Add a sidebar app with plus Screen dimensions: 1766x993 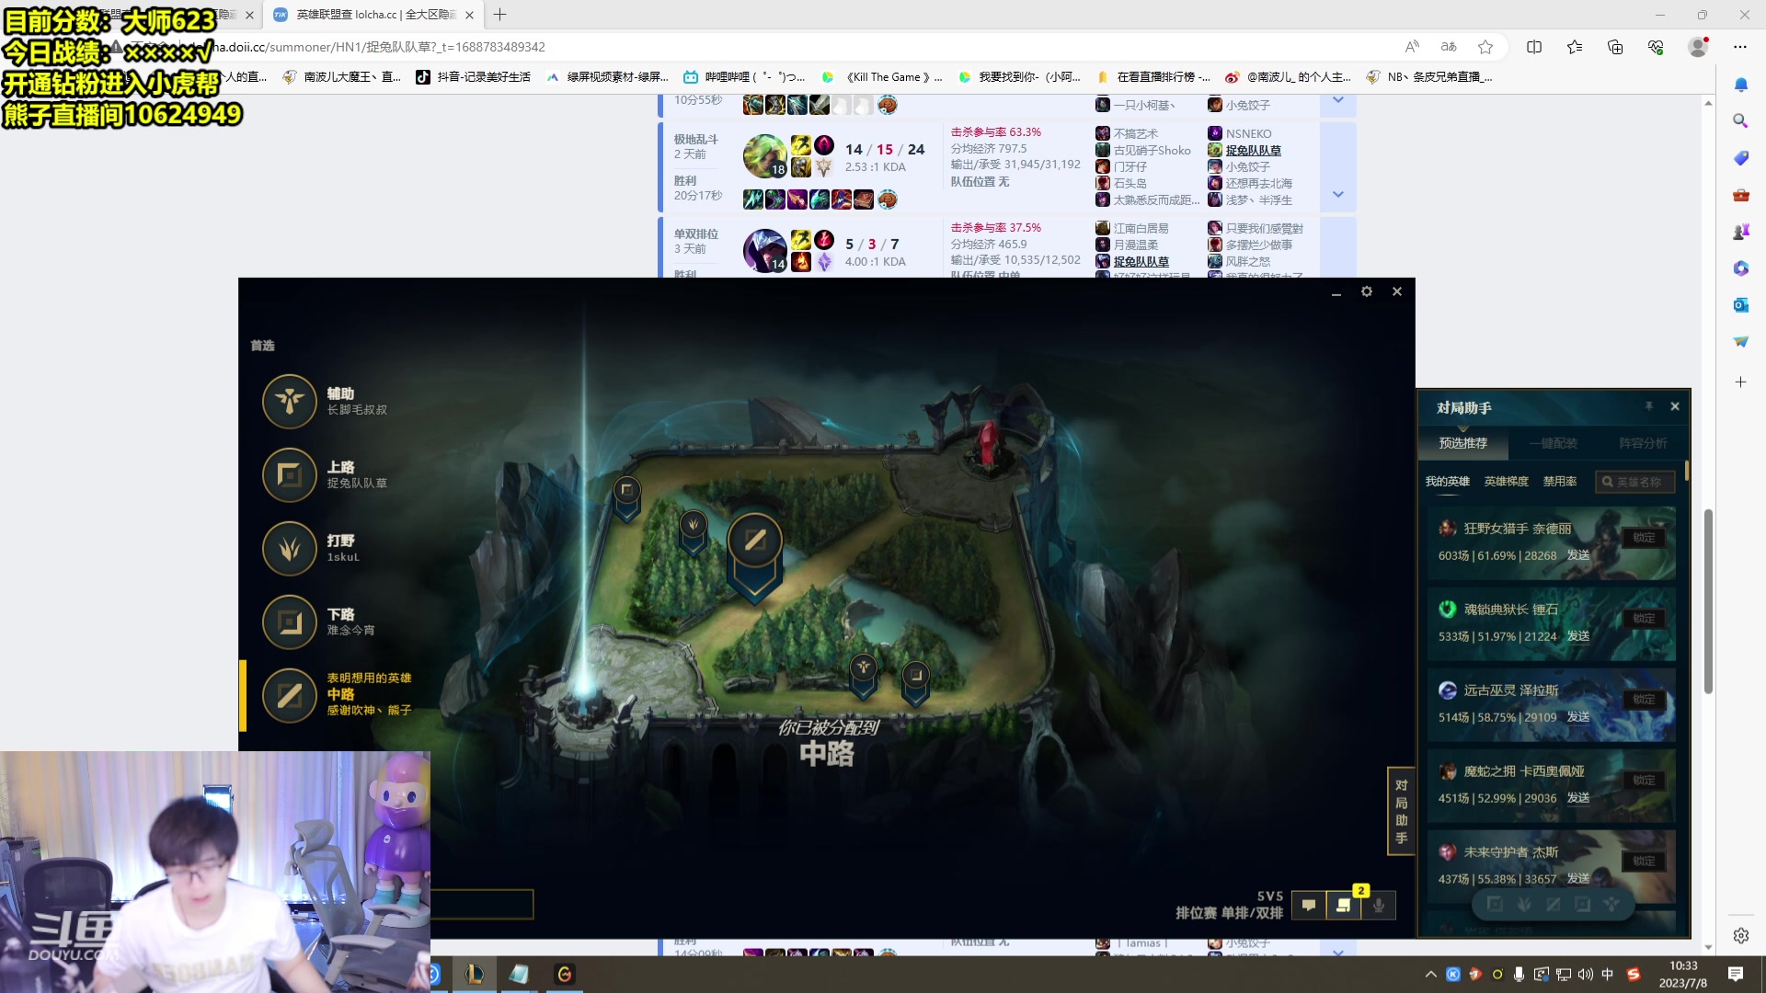coord(1740,382)
